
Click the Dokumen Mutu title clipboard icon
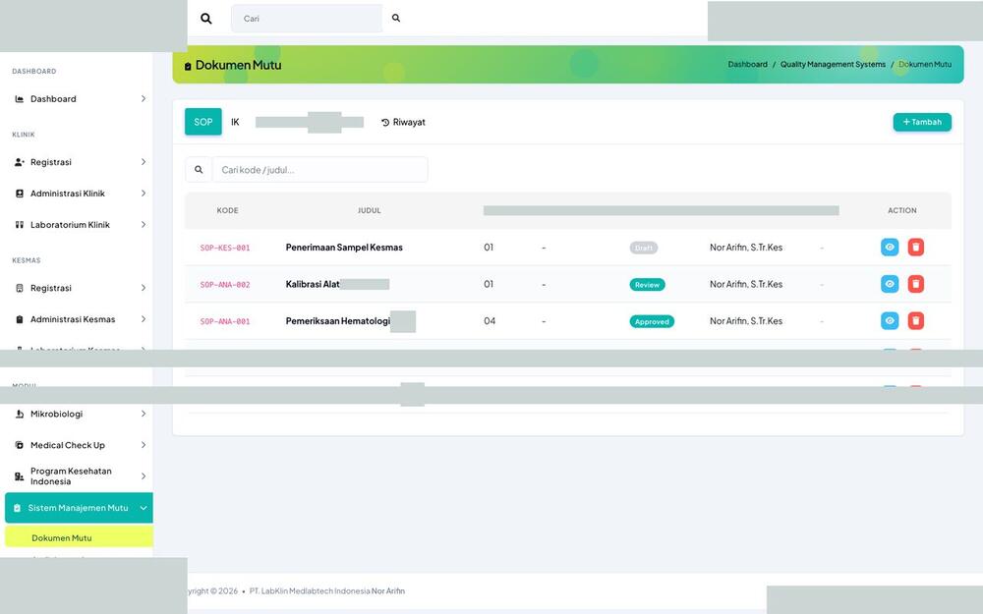click(x=188, y=66)
